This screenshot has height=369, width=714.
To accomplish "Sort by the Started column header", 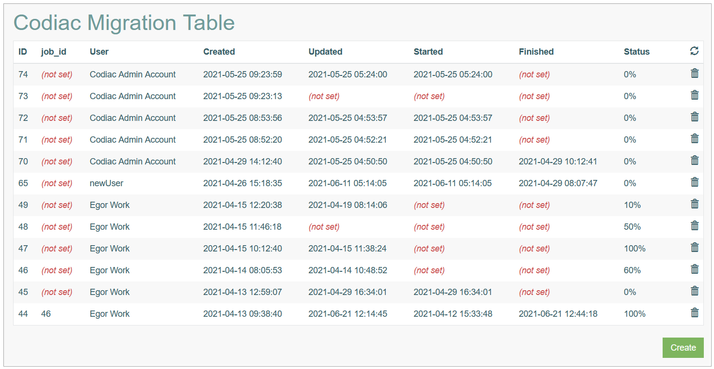I will click(428, 52).
